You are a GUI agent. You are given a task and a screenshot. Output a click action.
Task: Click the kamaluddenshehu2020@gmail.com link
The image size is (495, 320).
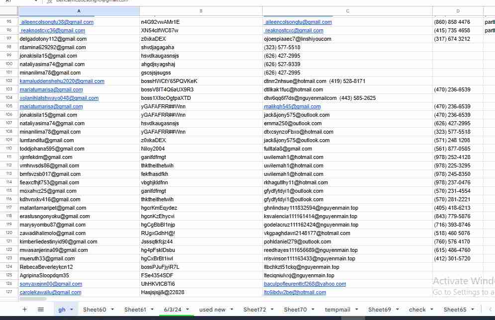62,81
